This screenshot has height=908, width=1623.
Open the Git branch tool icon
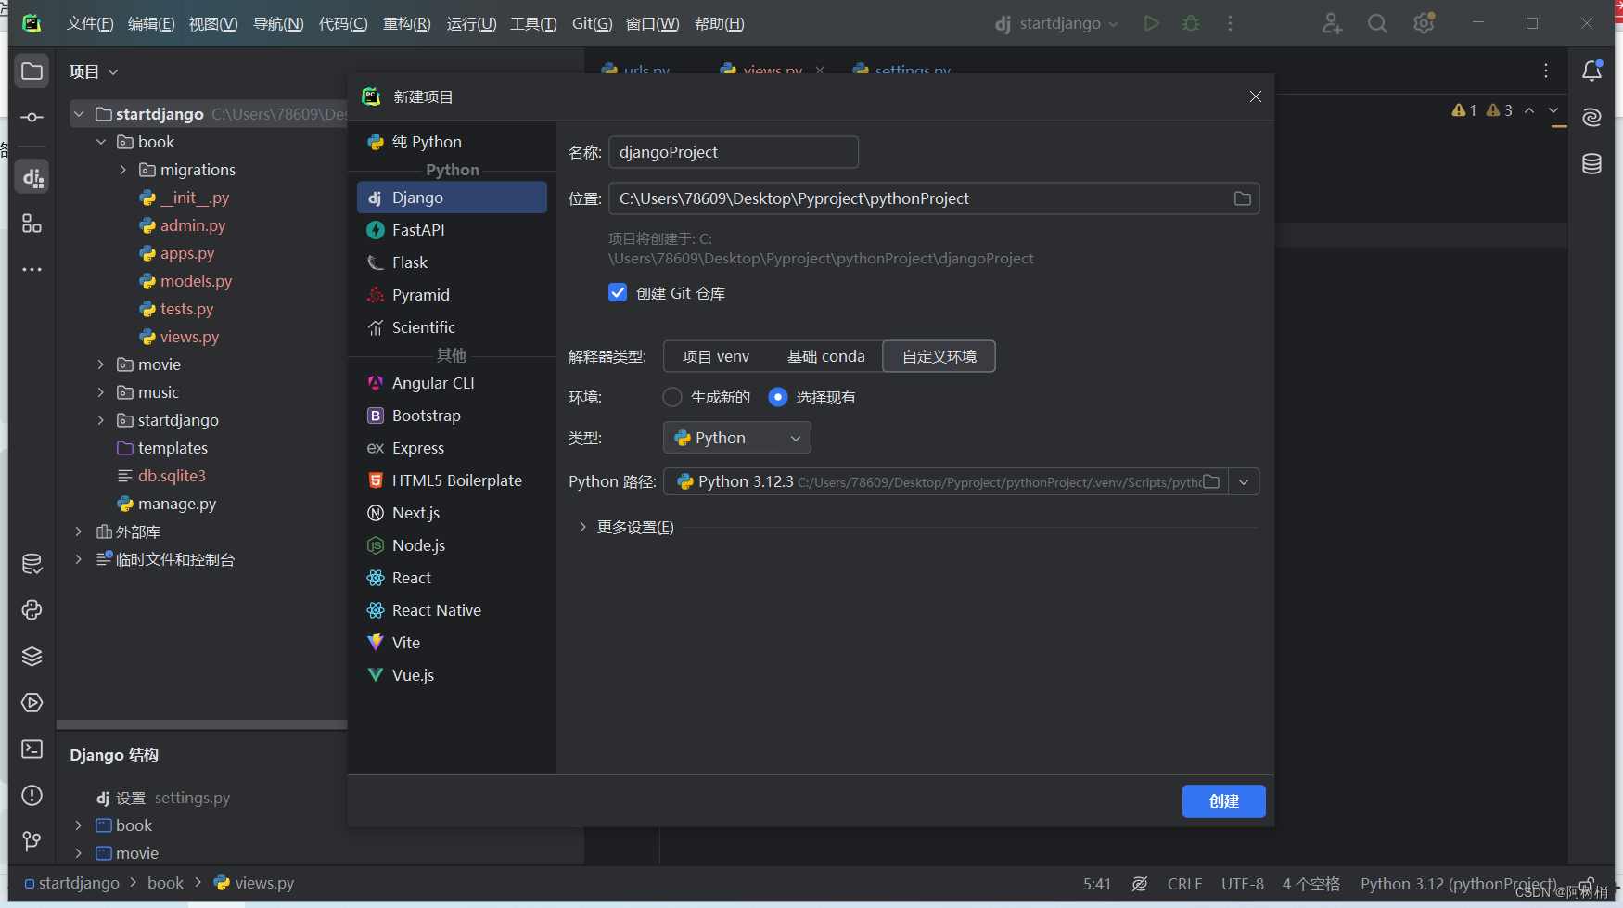coord(32,841)
